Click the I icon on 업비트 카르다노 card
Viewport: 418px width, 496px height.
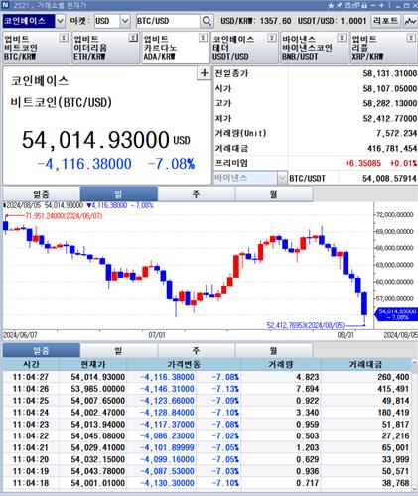pos(203,38)
